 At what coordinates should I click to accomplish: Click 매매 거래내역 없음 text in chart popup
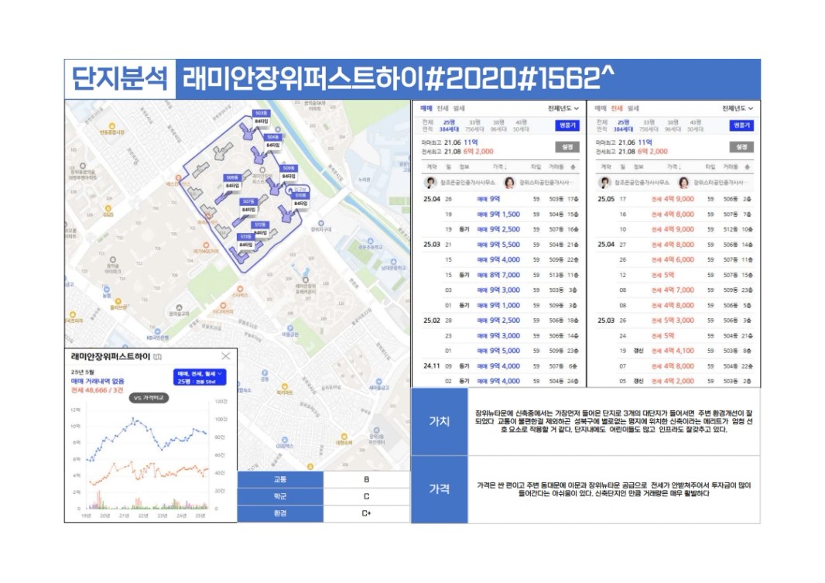(x=98, y=381)
